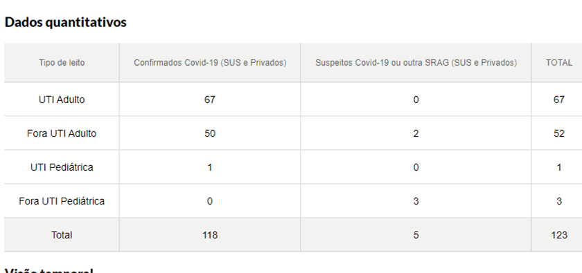Select the 'UTI Adulto' row label
Screen dimensions: 582x273
click(62, 100)
